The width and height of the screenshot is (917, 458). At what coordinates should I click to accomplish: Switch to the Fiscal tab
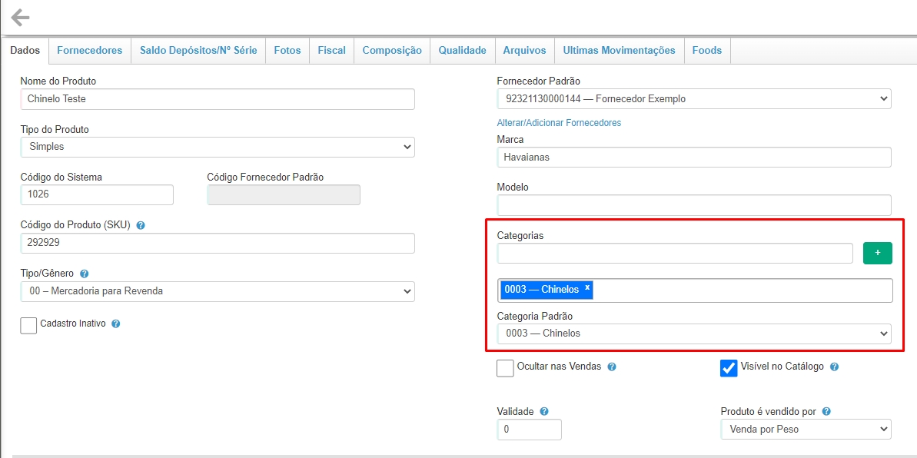click(331, 51)
